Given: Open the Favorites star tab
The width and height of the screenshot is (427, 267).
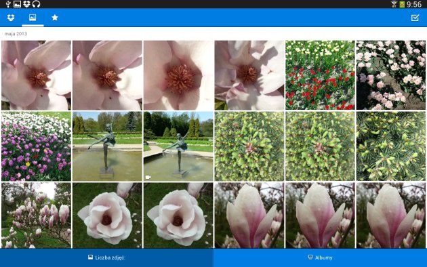Looking at the screenshot, I should (x=55, y=18).
